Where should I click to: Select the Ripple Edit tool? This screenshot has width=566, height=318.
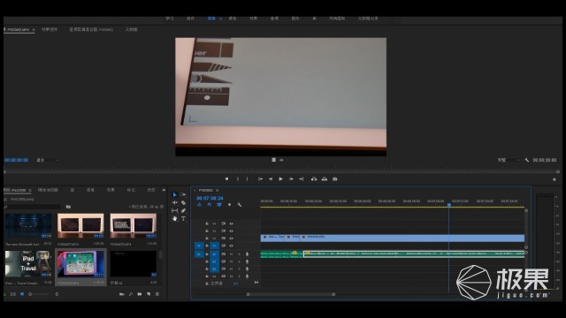click(175, 202)
